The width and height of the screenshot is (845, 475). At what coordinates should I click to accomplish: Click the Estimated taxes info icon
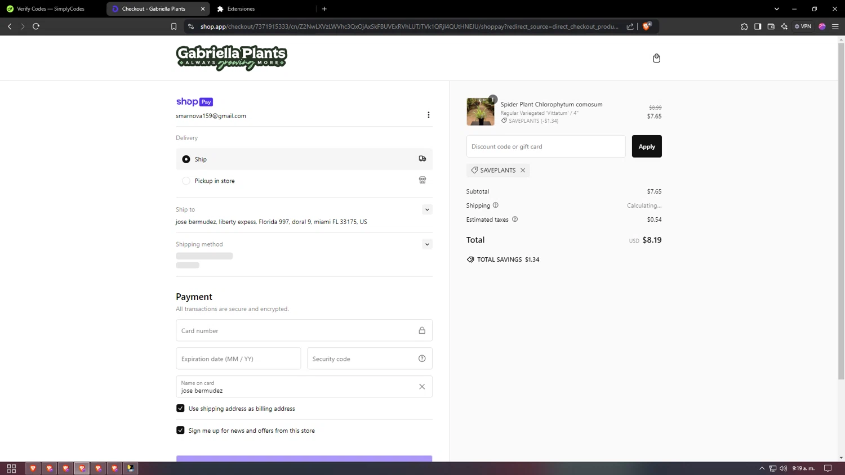point(515,219)
